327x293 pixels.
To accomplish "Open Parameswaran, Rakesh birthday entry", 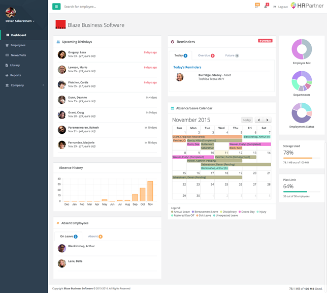I will [107, 130].
